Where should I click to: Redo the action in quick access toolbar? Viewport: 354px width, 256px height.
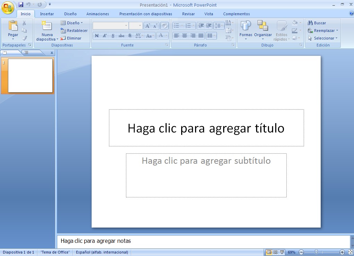tap(40, 5)
